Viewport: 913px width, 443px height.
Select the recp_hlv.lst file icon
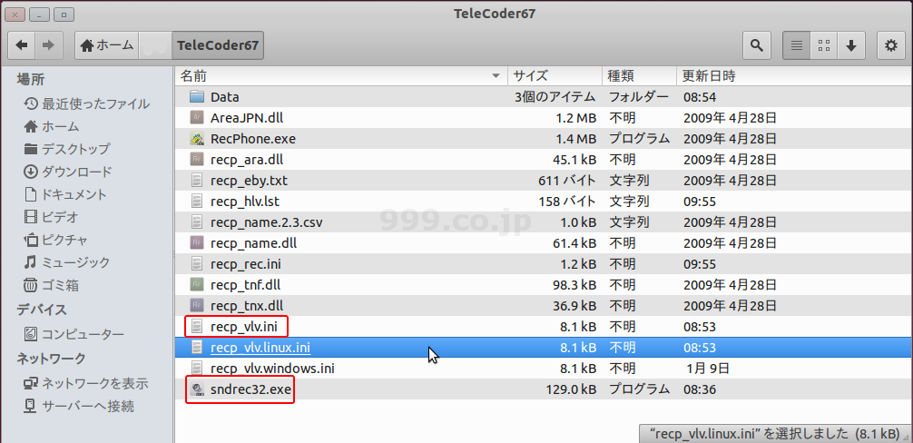pos(197,202)
